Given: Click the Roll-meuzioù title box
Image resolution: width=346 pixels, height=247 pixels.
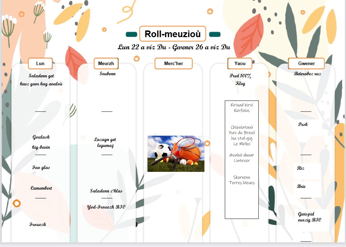Looking at the screenshot, I should click(x=173, y=34).
